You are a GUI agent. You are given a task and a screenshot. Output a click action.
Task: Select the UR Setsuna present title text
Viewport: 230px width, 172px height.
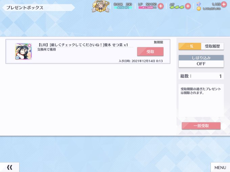(x=83, y=45)
